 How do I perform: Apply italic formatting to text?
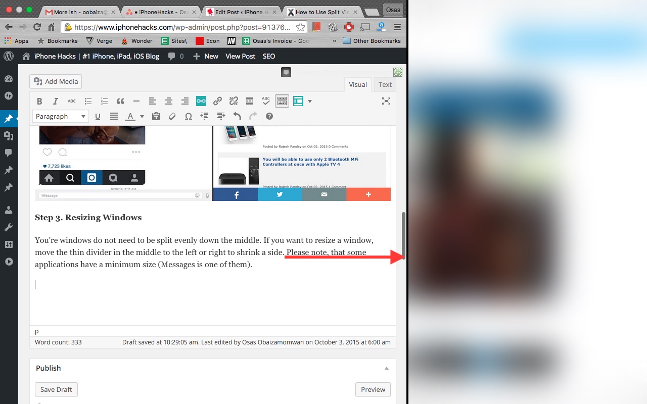coord(56,101)
